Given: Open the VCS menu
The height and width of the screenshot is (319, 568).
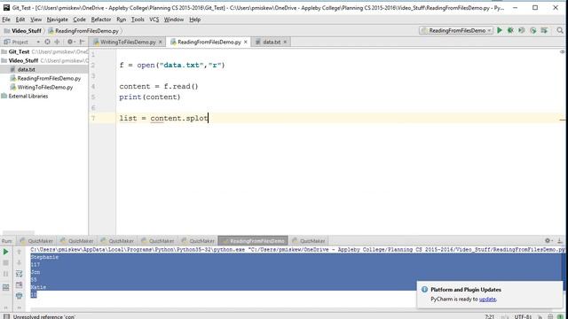Looking at the screenshot, I should [x=154, y=19].
